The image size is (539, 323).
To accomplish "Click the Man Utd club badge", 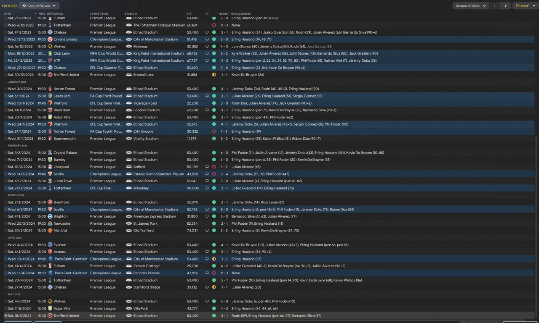I will pos(50,231).
